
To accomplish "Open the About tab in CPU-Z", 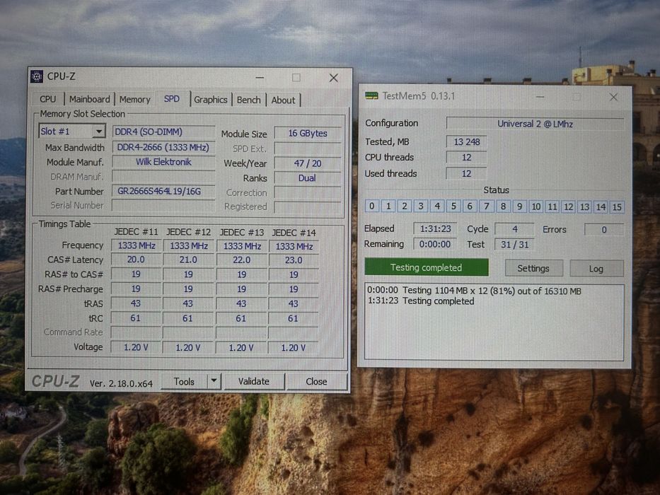I will (283, 100).
